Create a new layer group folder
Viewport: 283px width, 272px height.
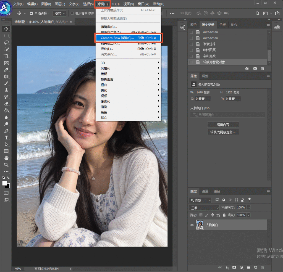[248, 268]
